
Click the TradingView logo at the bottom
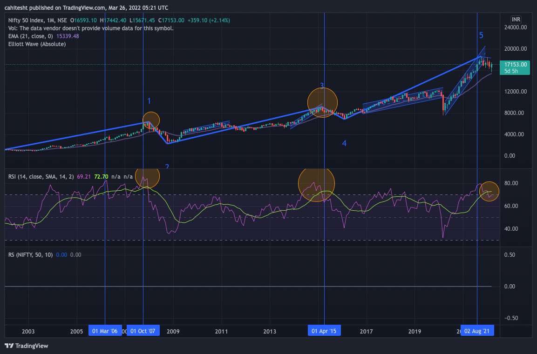[x=27, y=346]
